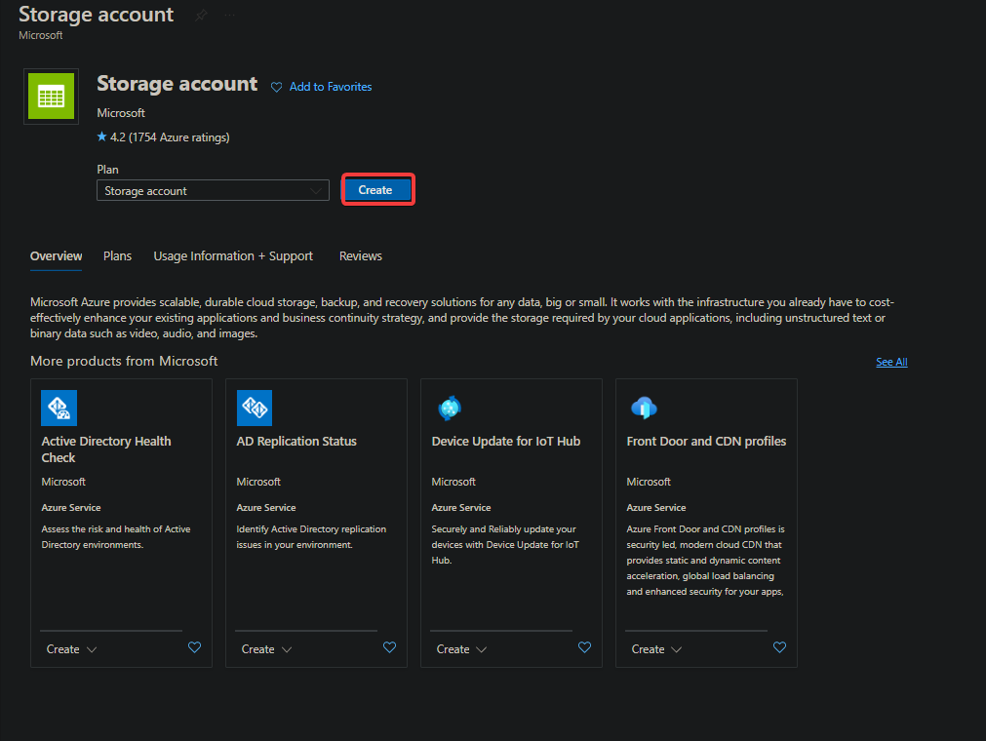Click the blue Create button
The image size is (986, 741).
click(x=378, y=190)
